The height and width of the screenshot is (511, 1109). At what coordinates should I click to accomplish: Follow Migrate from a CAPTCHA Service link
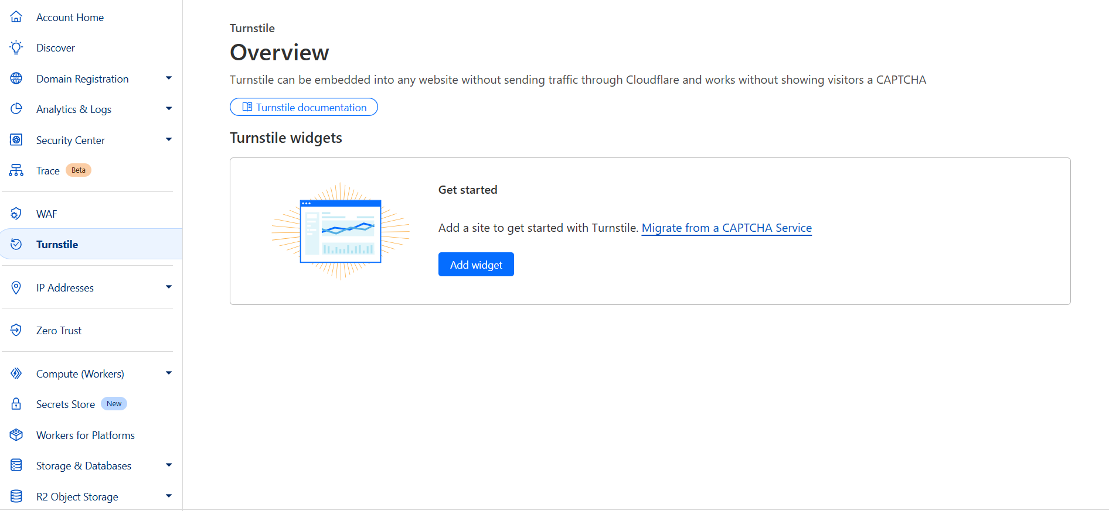pos(727,228)
